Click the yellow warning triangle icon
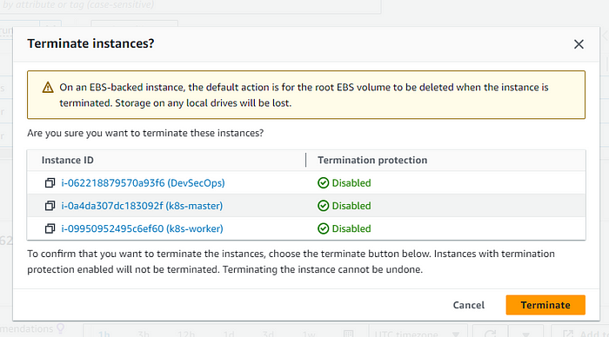The width and height of the screenshot is (609, 337). point(48,87)
